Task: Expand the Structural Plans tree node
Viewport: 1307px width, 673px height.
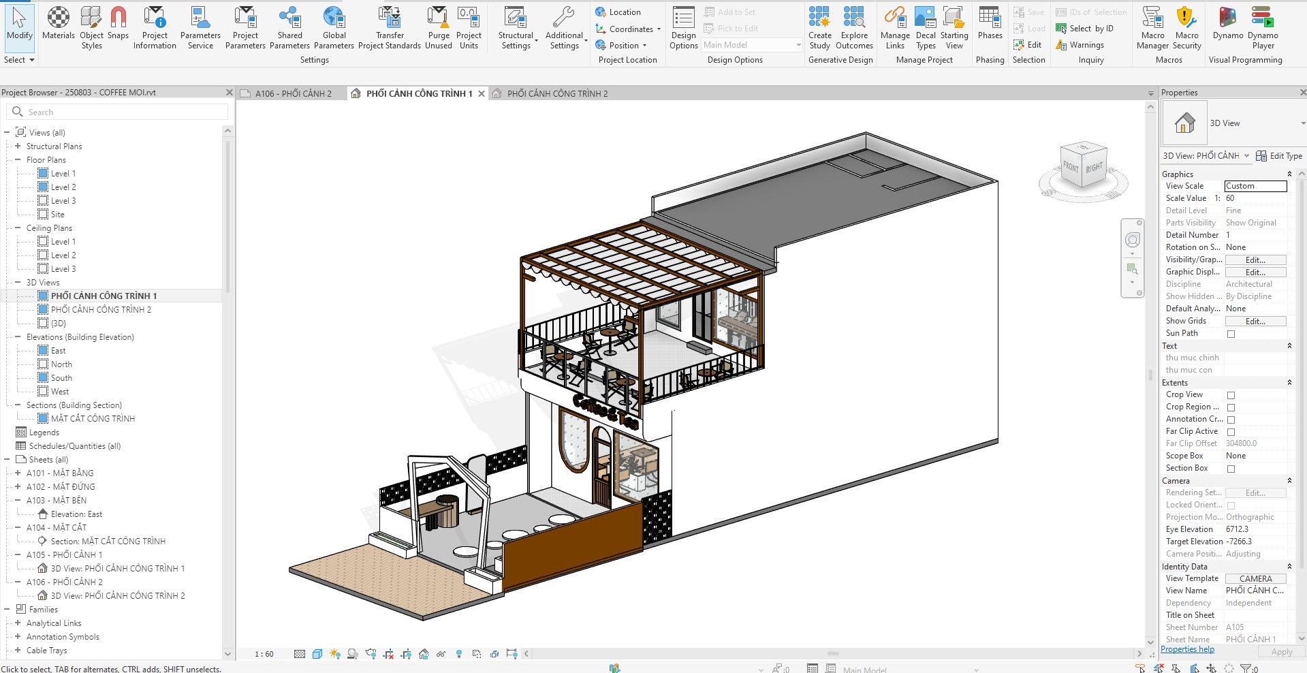Action: point(18,146)
